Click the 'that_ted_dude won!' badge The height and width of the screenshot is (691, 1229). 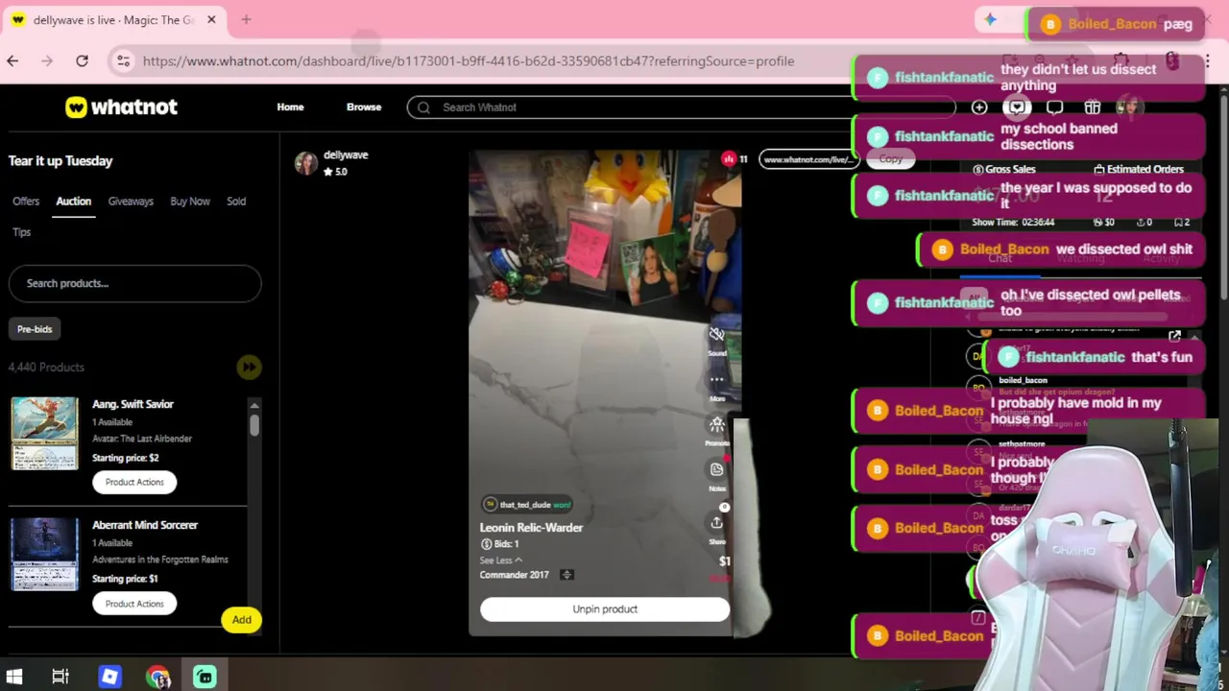pos(527,505)
